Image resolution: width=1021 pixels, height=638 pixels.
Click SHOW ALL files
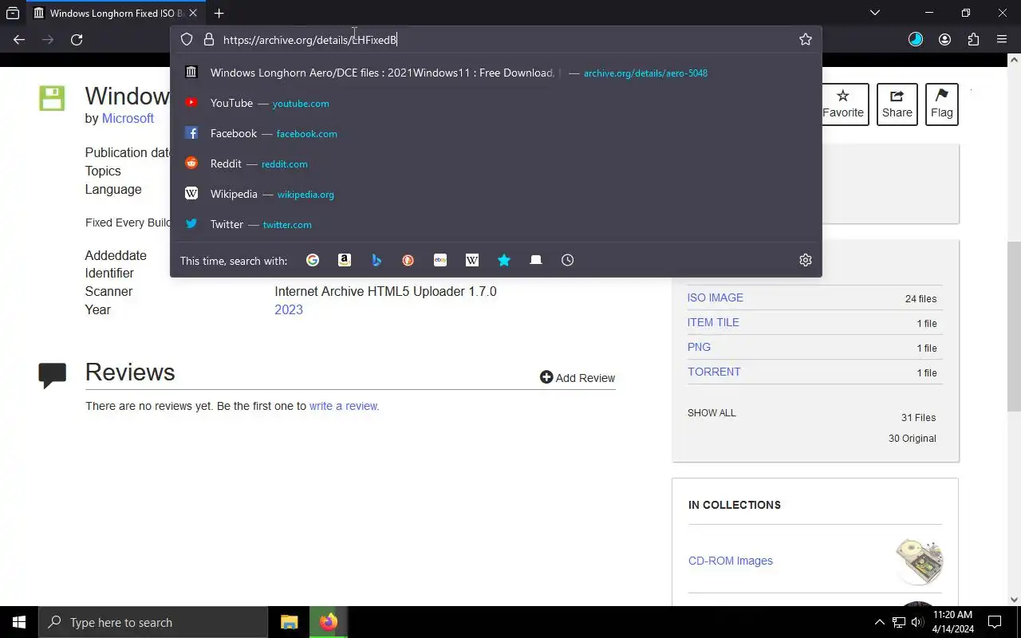coord(712,413)
